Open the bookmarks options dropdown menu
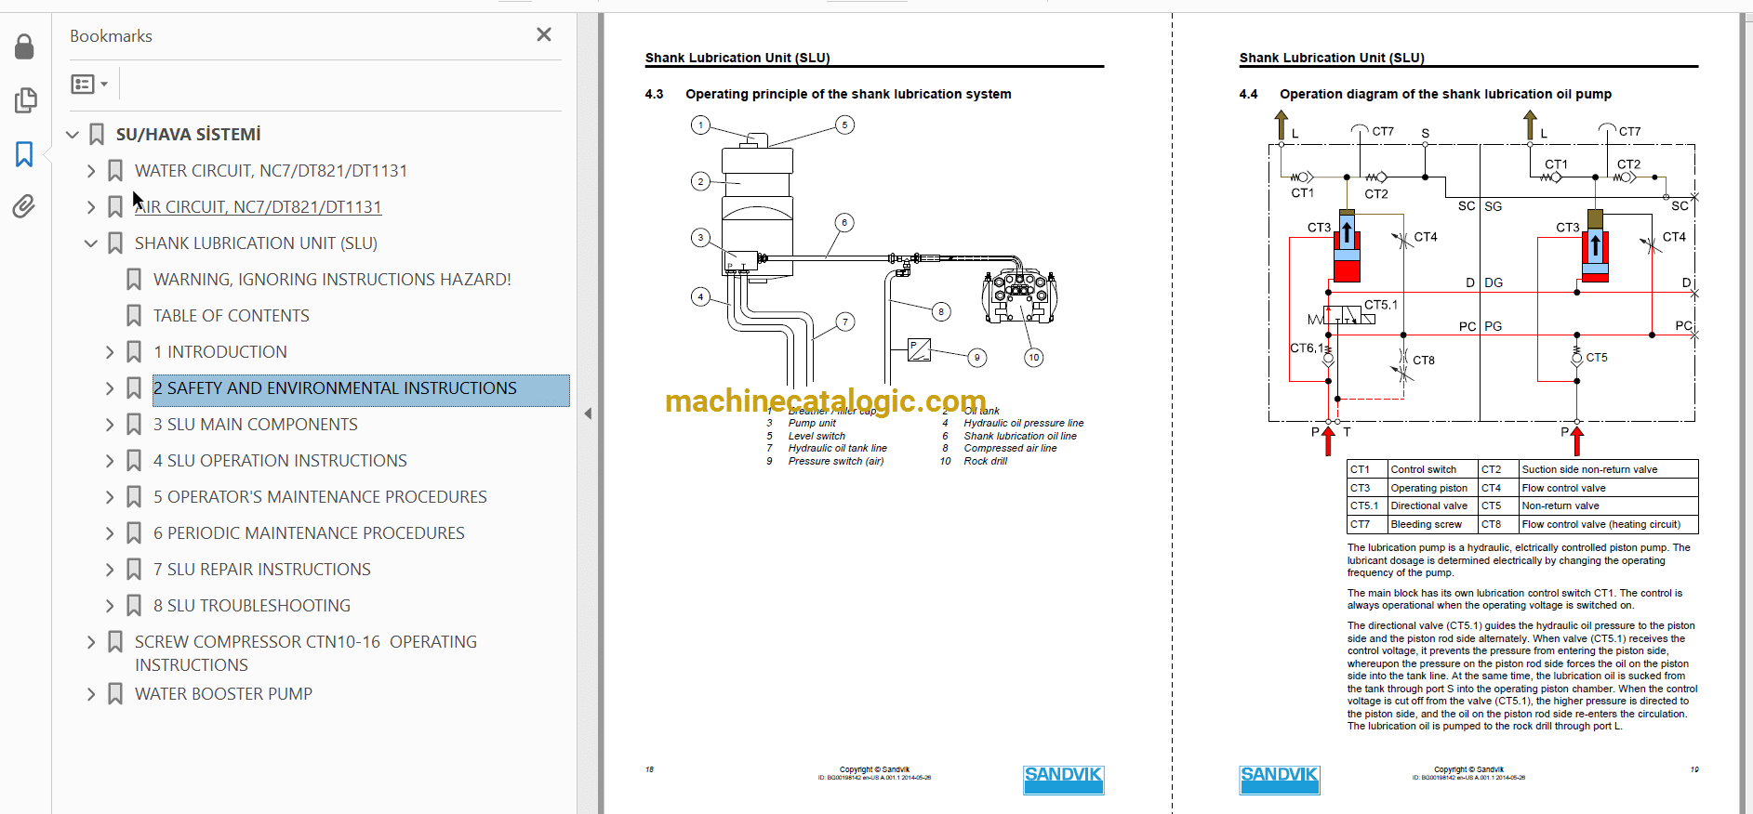Image resolution: width=1753 pixels, height=814 pixels. (89, 84)
